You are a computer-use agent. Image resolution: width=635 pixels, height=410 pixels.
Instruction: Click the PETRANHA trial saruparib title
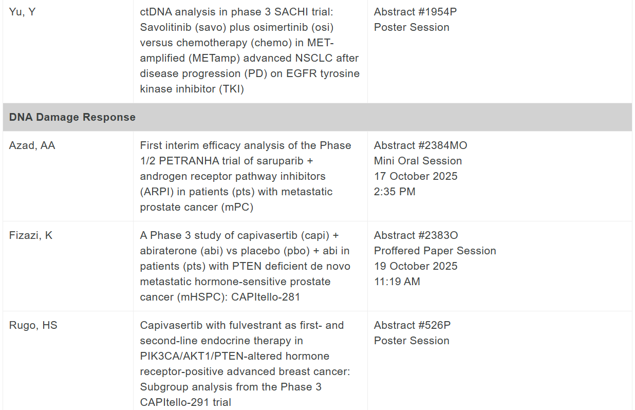click(x=246, y=176)
